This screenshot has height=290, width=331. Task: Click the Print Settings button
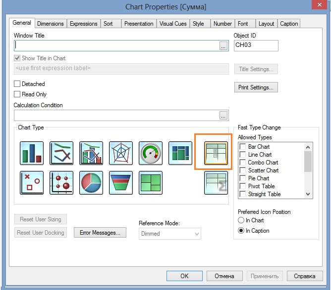point(256,87)
